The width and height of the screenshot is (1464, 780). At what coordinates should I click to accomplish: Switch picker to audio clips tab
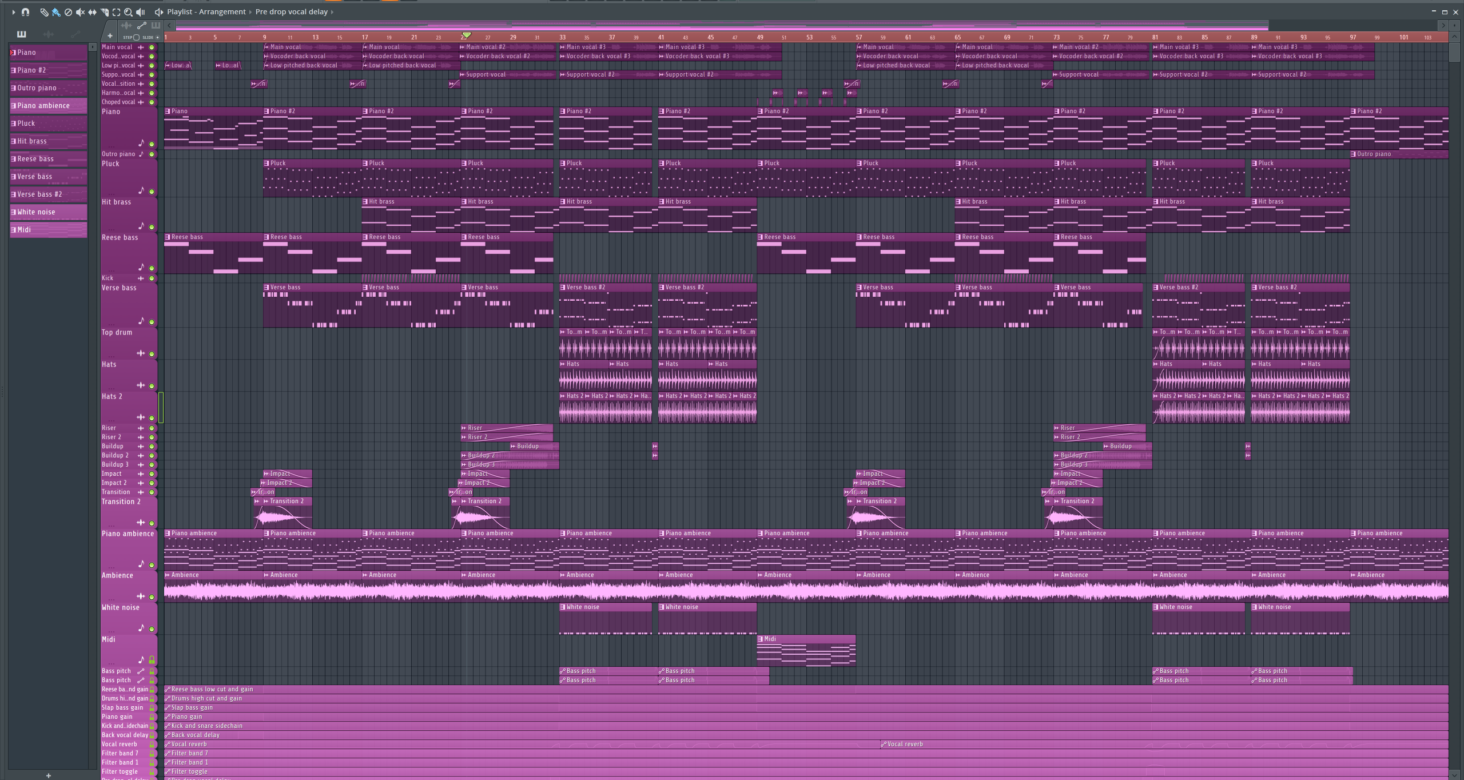click(x=49, y=34)
